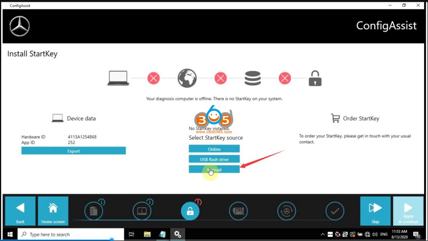
Task: Click the globe icon in the connection chain
Action: [187, 78]
